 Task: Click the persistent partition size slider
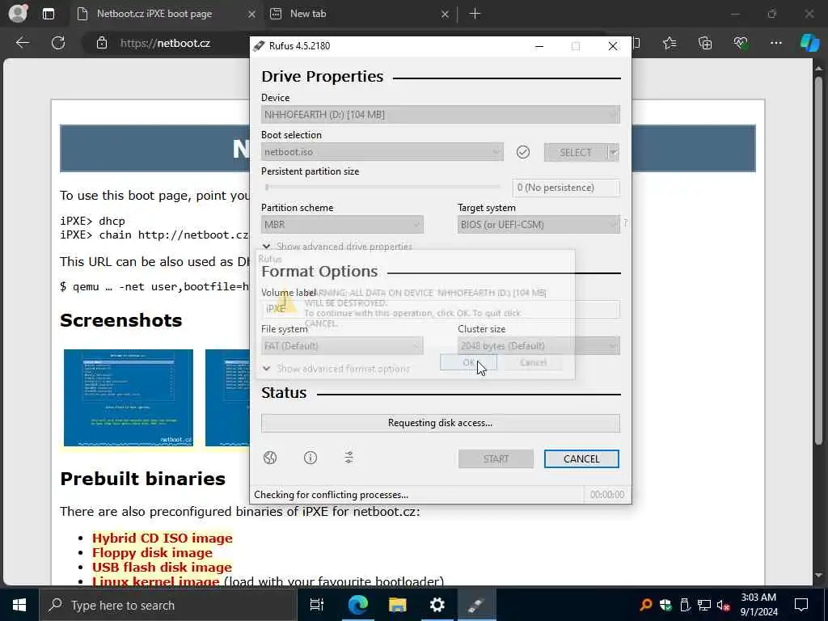[x=382, y=187]
